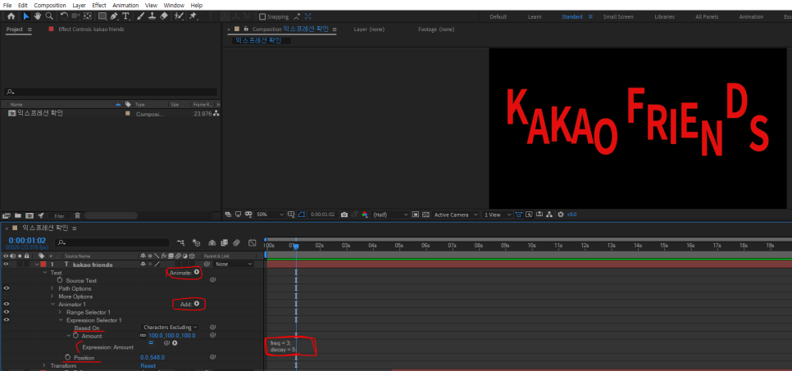
Task: Click the Home icon in the toolbar
Action: coord(11,16)
